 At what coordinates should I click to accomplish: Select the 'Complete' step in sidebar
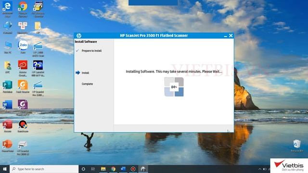point(87,84)
